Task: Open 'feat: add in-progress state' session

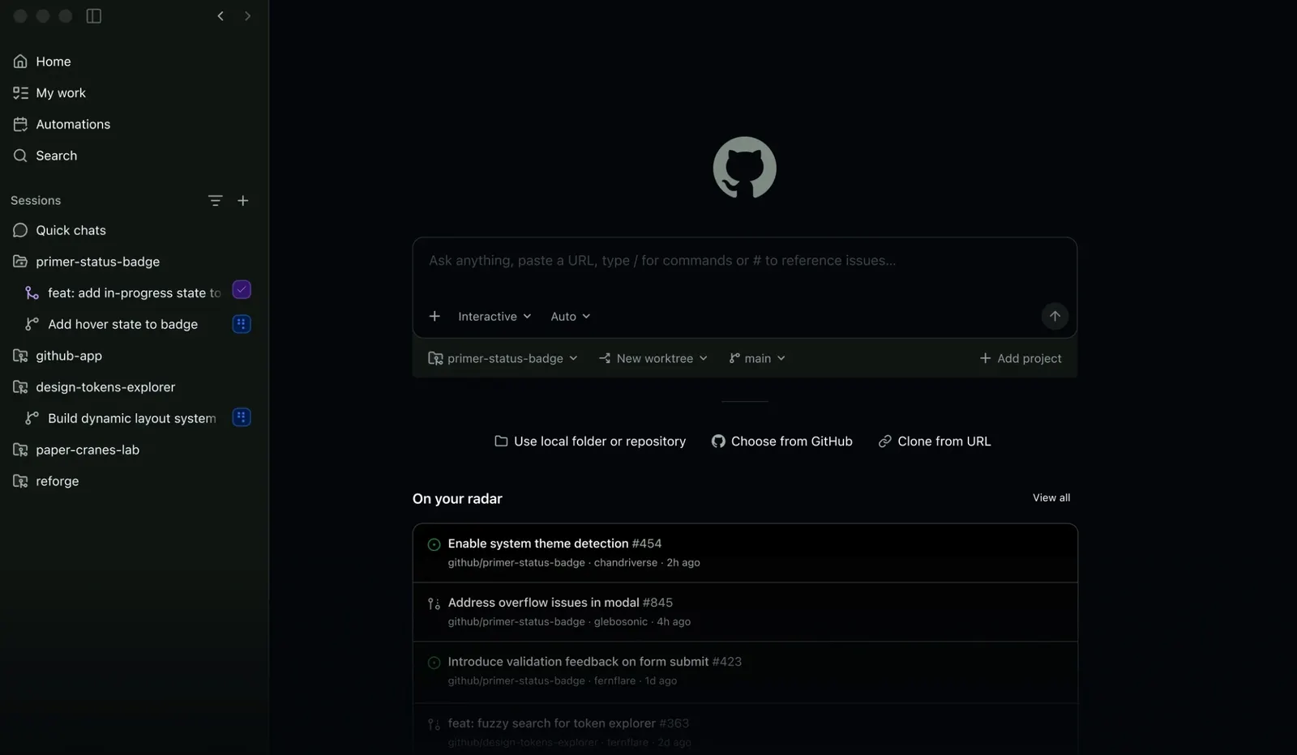Action: point(134,292)
